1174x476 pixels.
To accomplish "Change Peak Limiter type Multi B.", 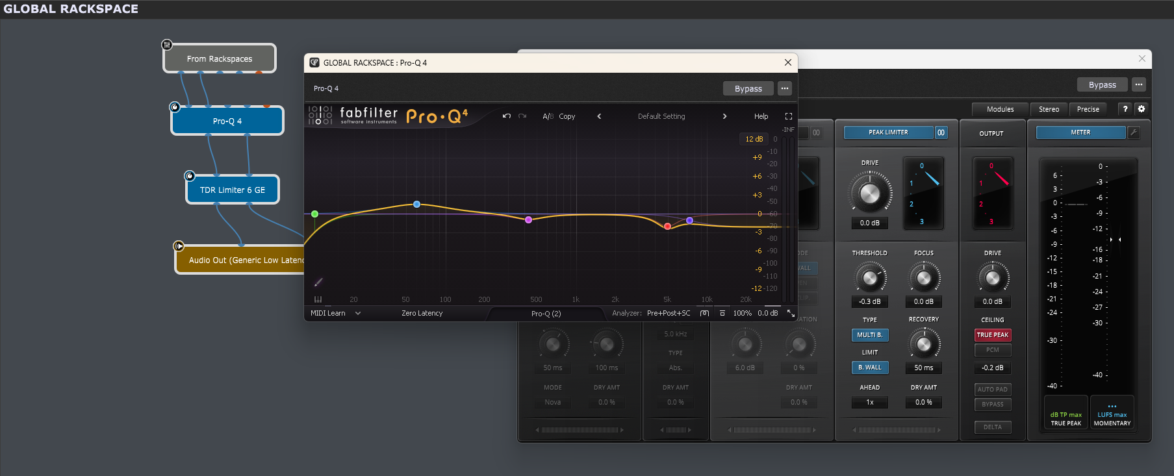I will [x=870, y=335].
